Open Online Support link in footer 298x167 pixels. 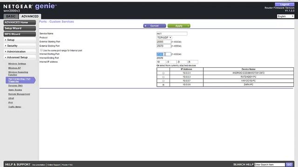pyautogui.click(x=54, y=165)
